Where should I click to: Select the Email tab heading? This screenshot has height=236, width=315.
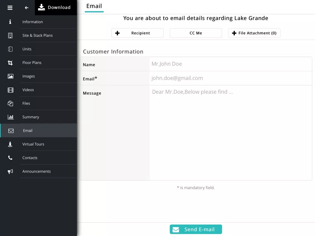[94, 6]
